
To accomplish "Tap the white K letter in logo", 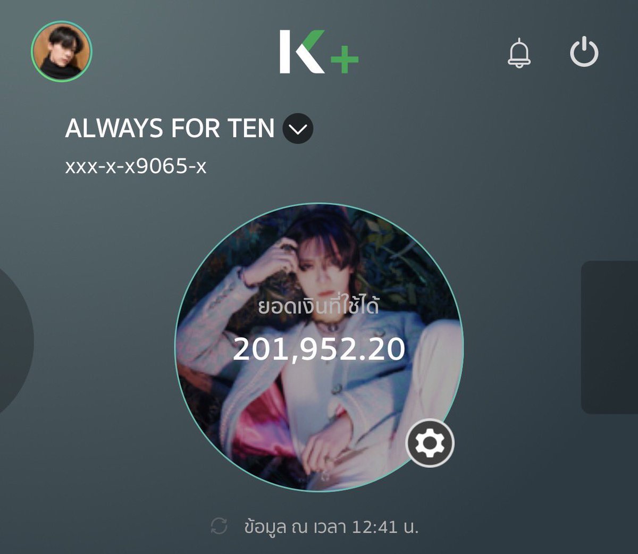I will pyautogui.click(x=301, y=52).
